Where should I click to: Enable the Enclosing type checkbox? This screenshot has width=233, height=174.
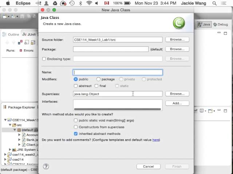tap(44, 59)
